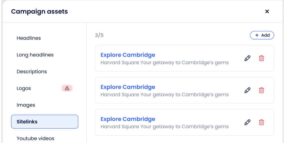Open the Images section
This screenshot has width=284, height=143.
(26, 105)
